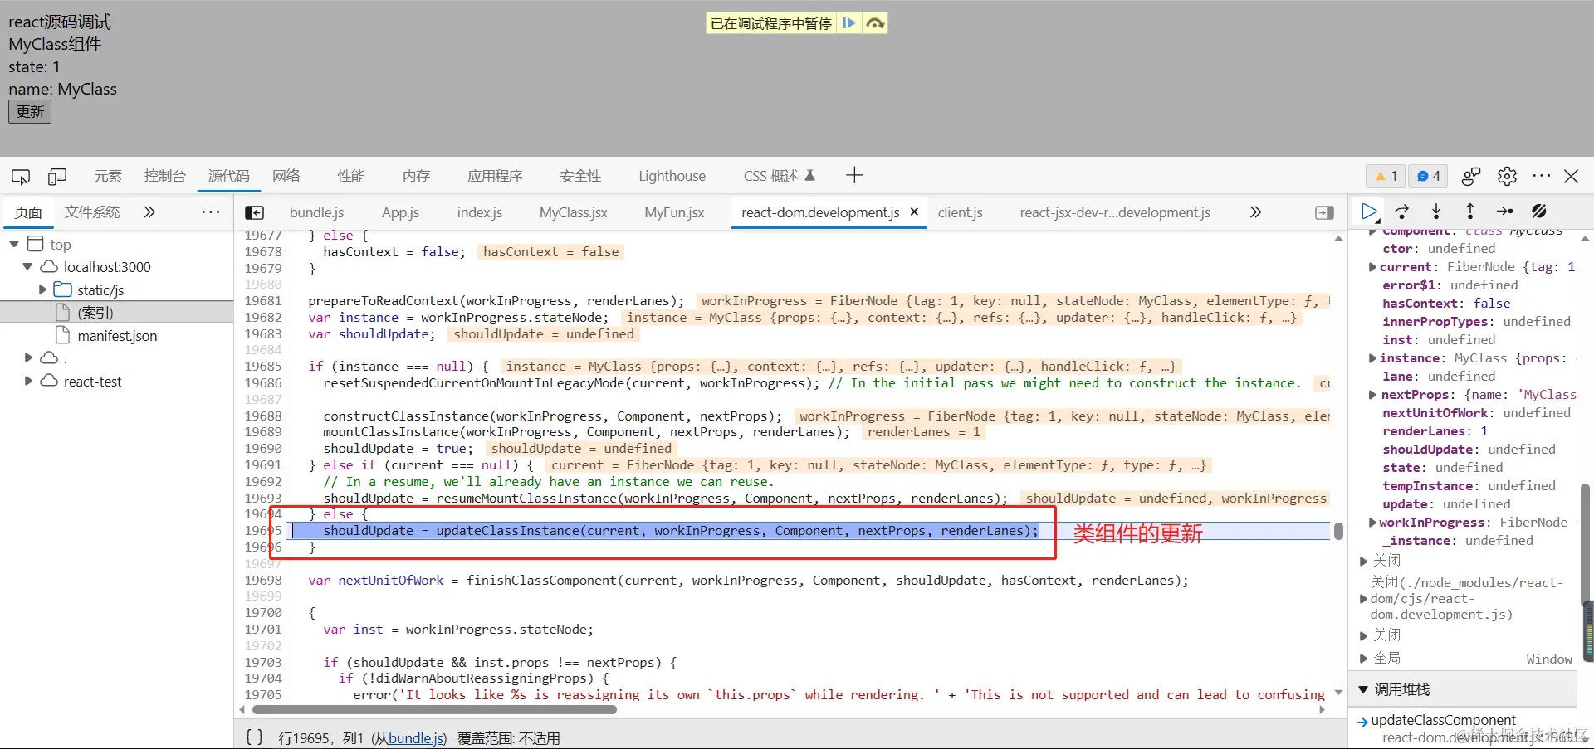Viewport: 1594px width, 749px height.
Task: Click the editor horizontal scrollbar
Action: pyautogui.click(x=434, y=709)
